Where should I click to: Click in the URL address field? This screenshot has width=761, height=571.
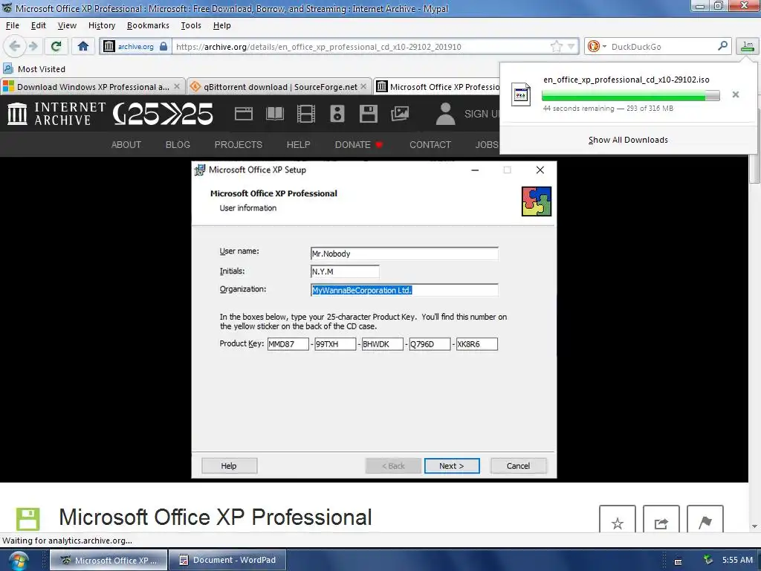[362, 47]
